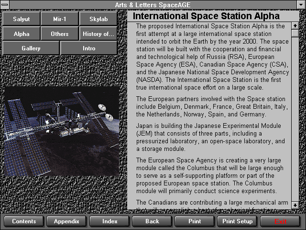Click the line 'The Canadians are contributing'

pos(212,202)
